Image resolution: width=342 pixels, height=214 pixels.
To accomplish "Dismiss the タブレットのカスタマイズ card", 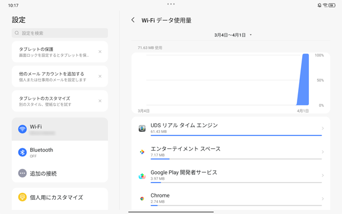I will click(100, 101).
